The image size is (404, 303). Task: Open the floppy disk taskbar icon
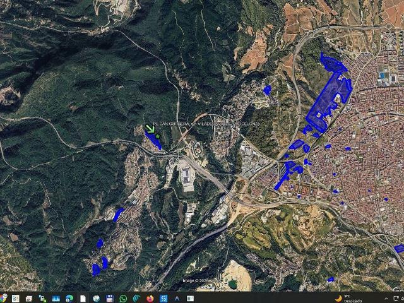(x=110, y=299)
